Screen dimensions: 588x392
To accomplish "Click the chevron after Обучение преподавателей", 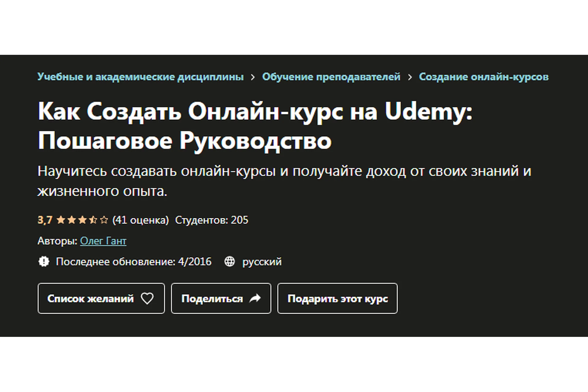I will pyautogui.click(x=410, y=77).
